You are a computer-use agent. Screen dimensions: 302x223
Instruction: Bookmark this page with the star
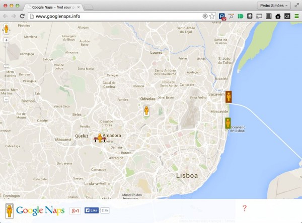212,17
